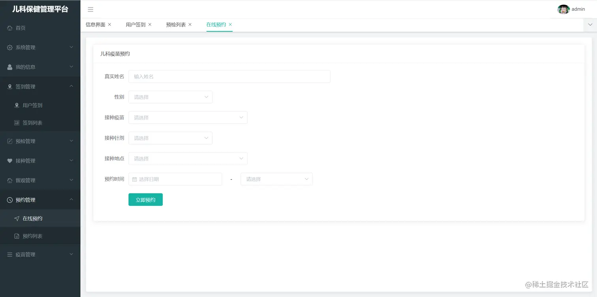Click the location pin icon for 签到管理

pos(10,86)
